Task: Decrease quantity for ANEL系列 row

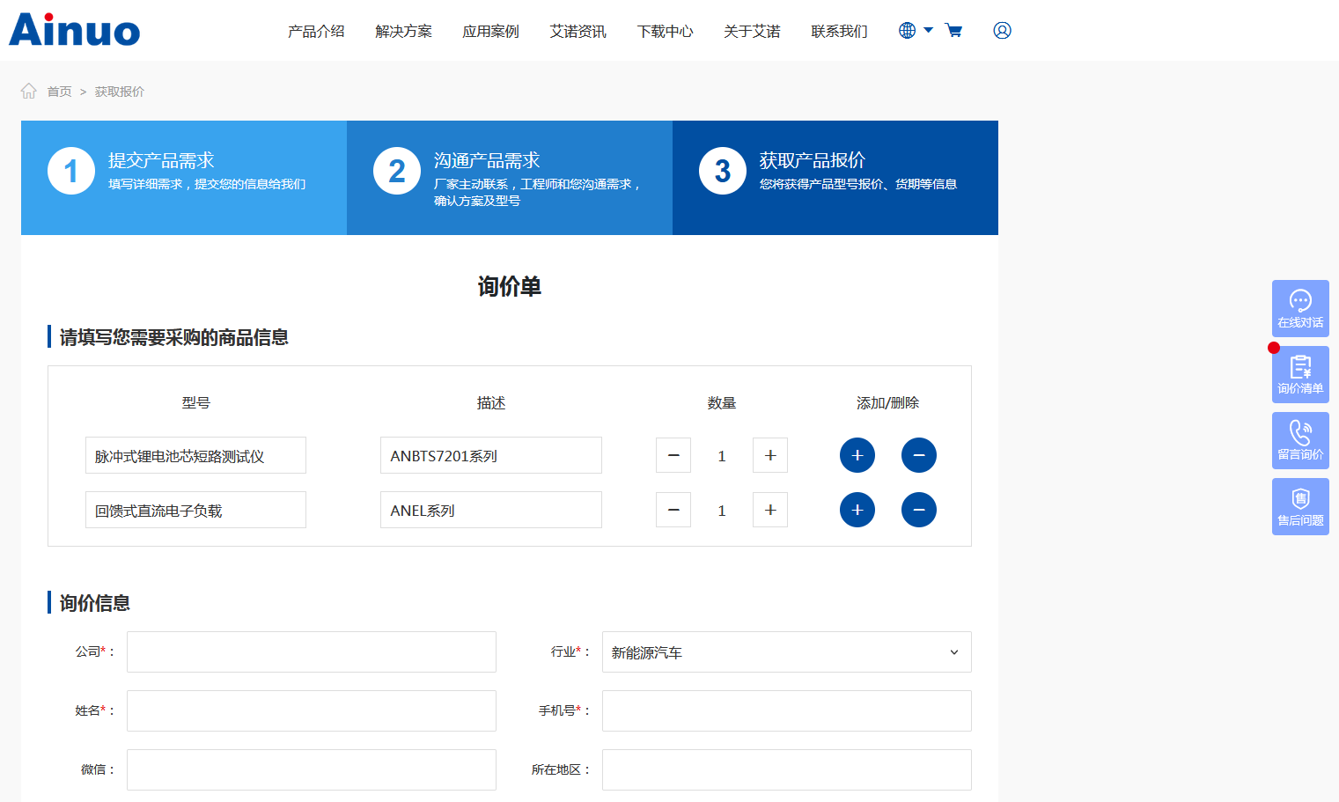Action: (673, 510)
